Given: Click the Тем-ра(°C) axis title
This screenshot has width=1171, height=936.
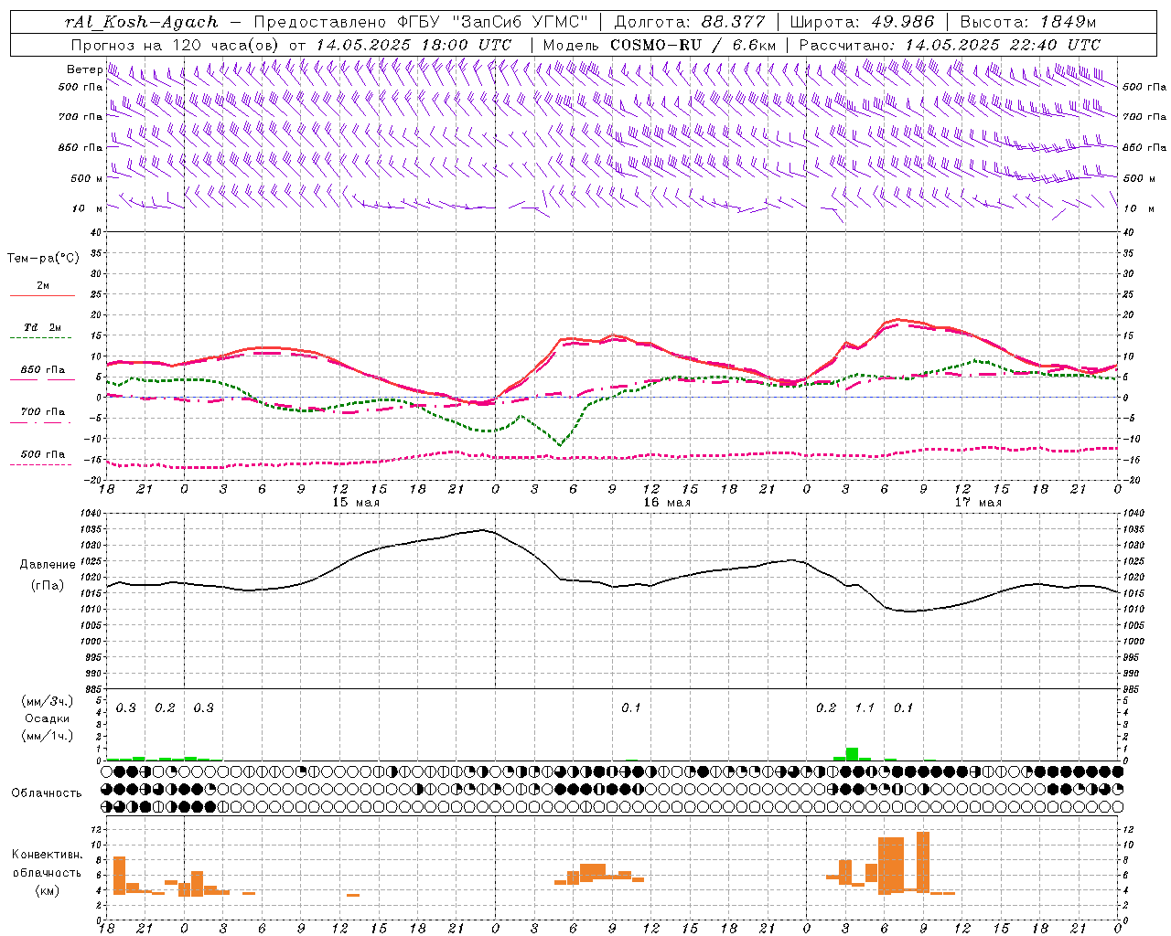Looking at the screenshot, I should [43, 259].
